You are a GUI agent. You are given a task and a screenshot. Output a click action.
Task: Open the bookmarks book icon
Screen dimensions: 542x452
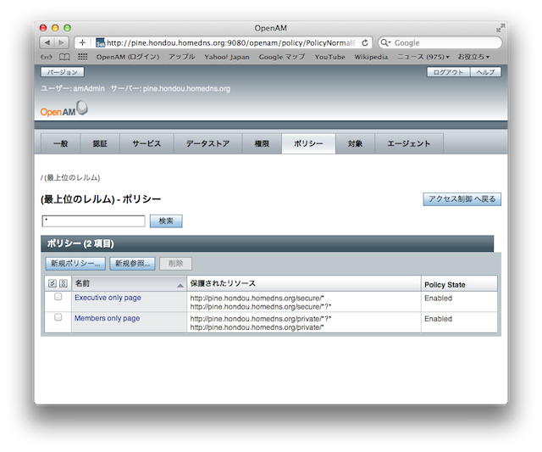click(x=64, y=57)
